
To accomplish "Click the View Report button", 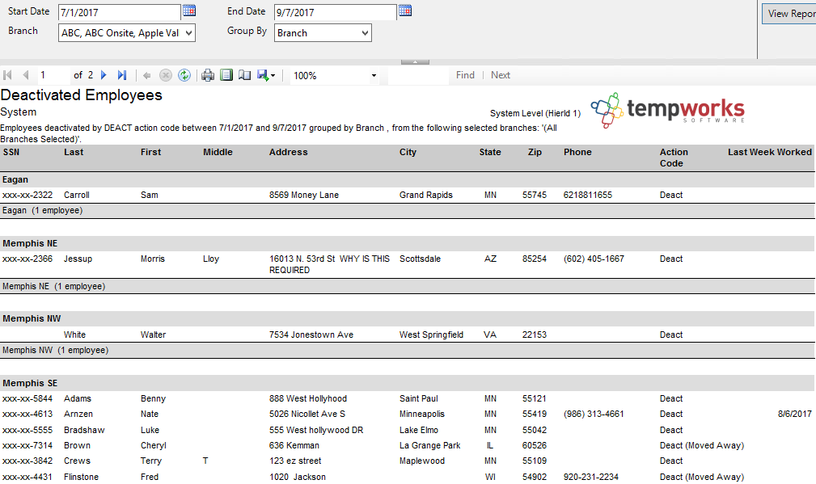I will click(x=790, y=14).
